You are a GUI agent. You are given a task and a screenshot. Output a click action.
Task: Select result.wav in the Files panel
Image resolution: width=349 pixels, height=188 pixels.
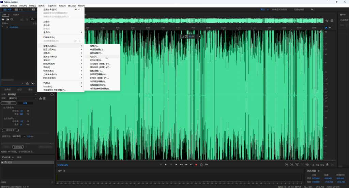(14, 27)
